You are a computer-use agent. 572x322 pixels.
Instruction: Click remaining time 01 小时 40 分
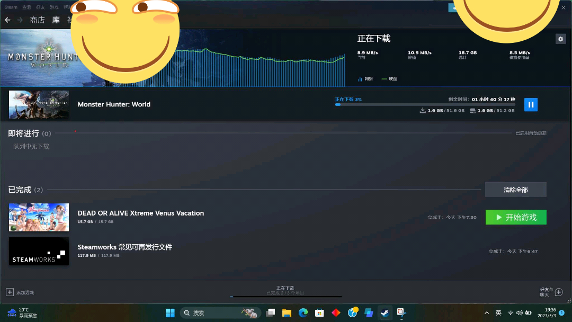[493, 99]
